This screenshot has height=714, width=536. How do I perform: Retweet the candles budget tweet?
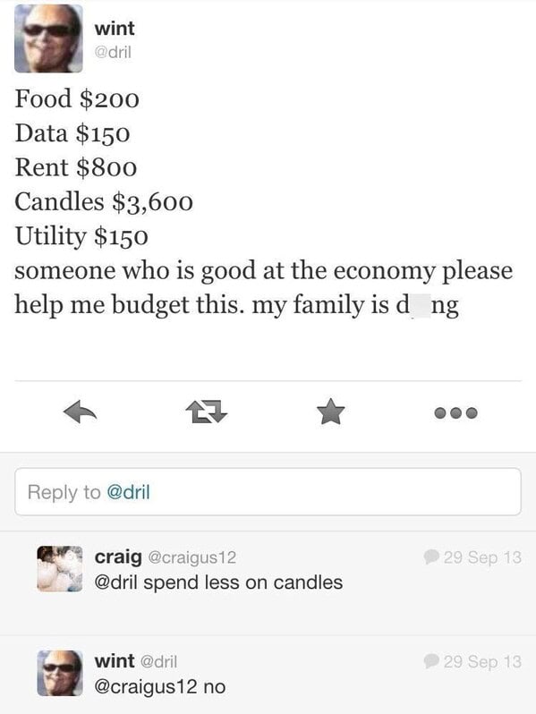[207, 412]
